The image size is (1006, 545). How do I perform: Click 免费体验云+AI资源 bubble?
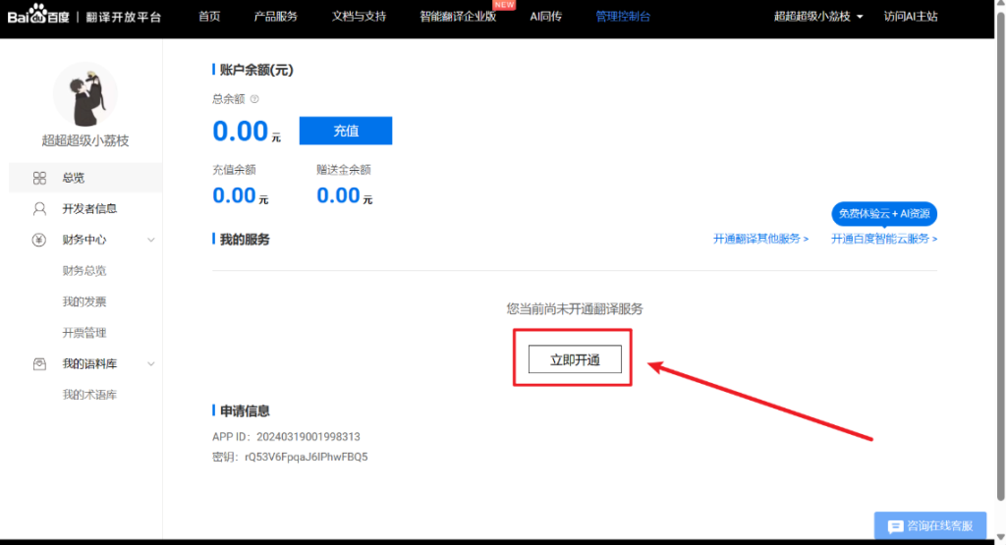click(884, 213)
